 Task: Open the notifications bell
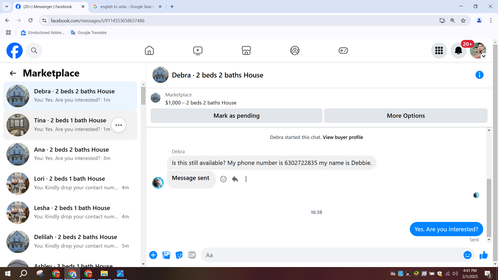458,51
